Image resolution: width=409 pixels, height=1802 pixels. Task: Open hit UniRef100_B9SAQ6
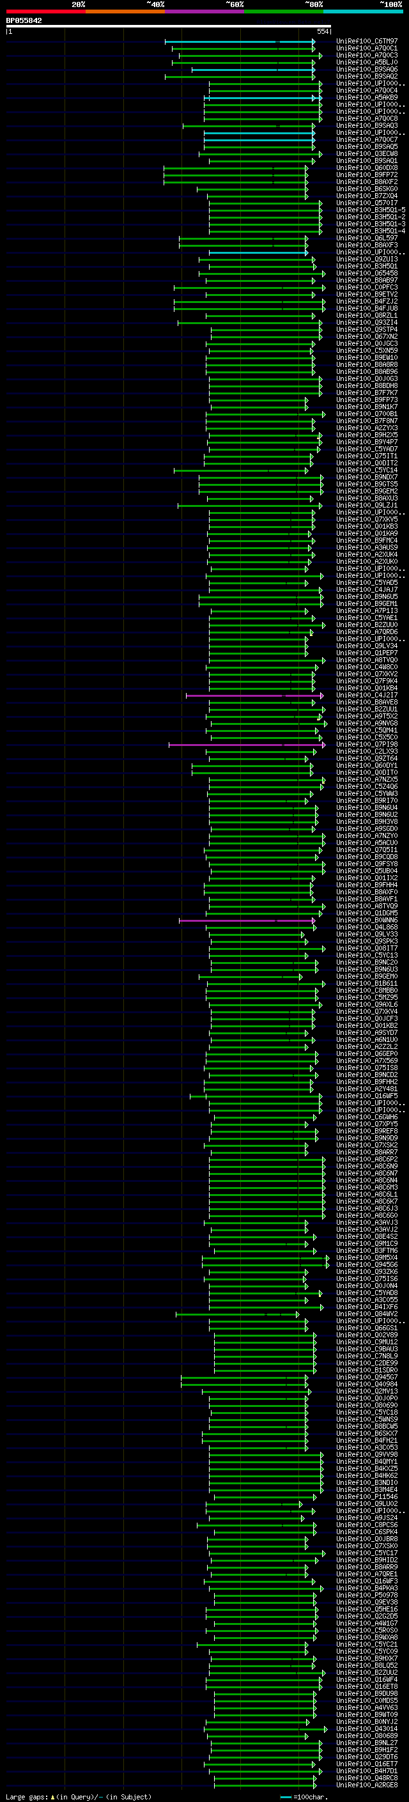click(367, 69)
